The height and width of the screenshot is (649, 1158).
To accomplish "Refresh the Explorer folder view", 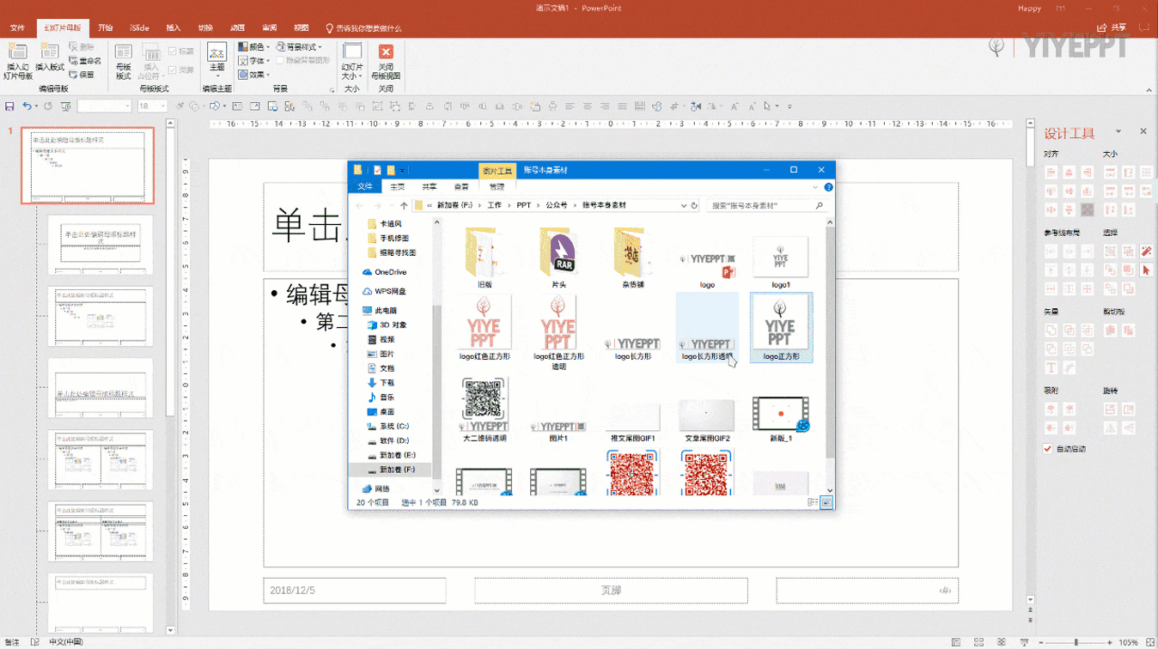I will (694, 206).
